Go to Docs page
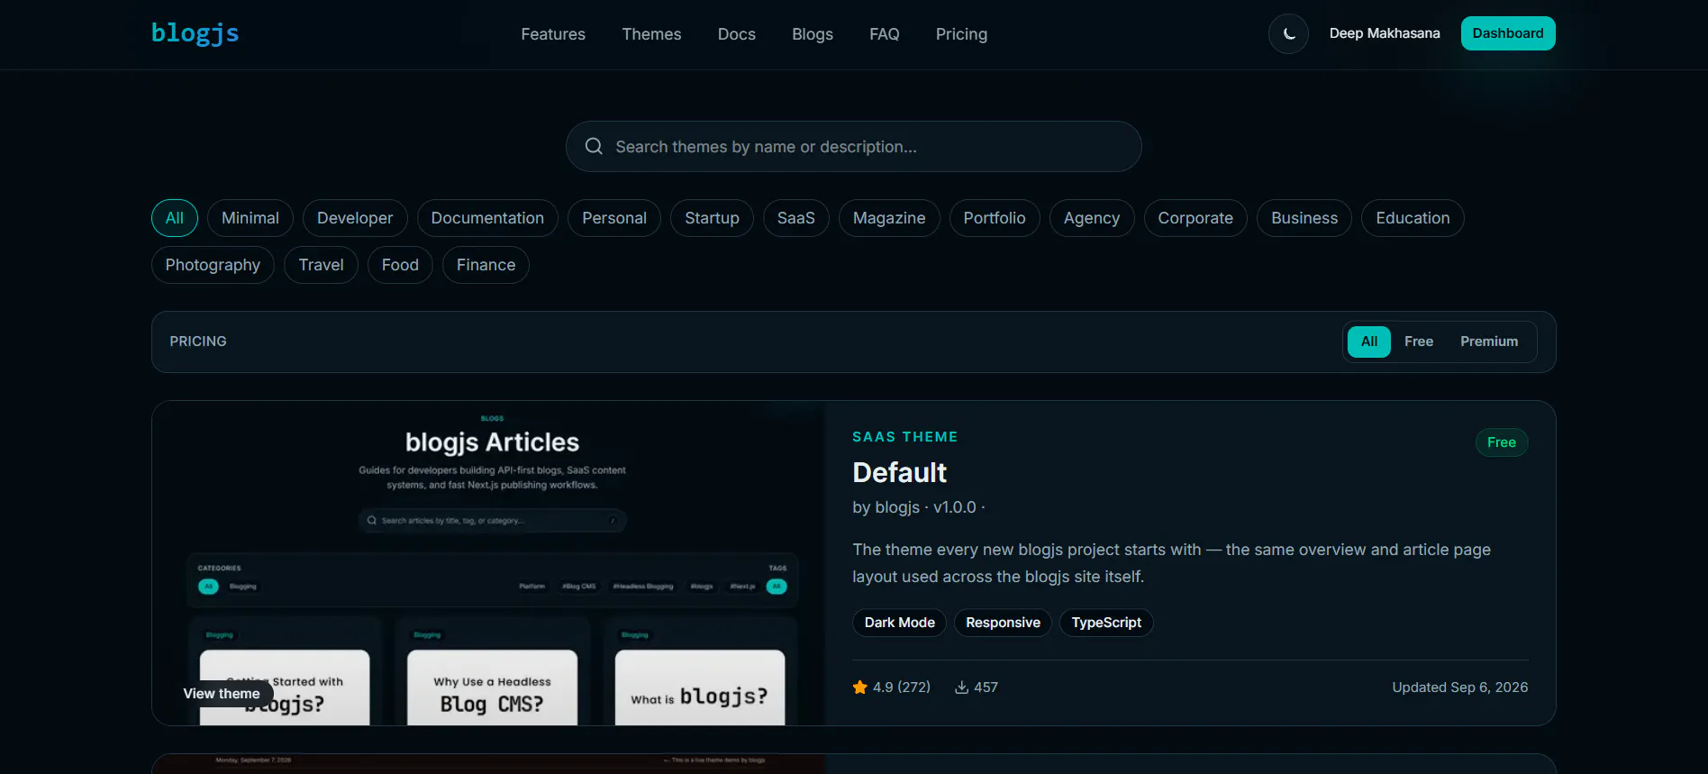This screenshot has width=1708, height=774. [737, 34]
